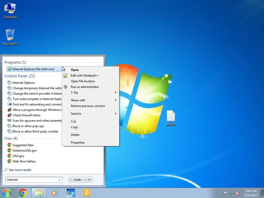This screenshot has width=264, height=198.
Task: Open Windows Explorer from the taskbar
Action: point(39,193)
